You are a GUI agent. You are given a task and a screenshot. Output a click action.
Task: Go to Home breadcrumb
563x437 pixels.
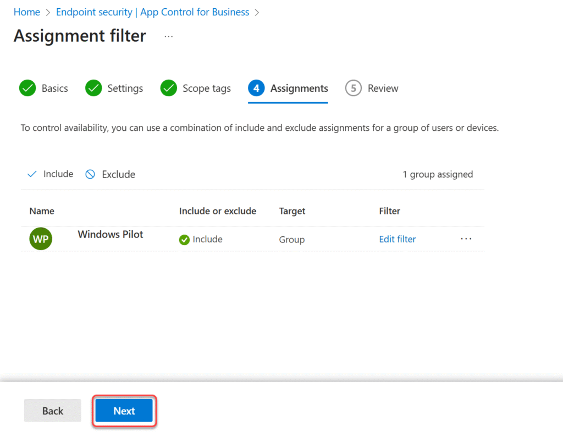(26, 12)
